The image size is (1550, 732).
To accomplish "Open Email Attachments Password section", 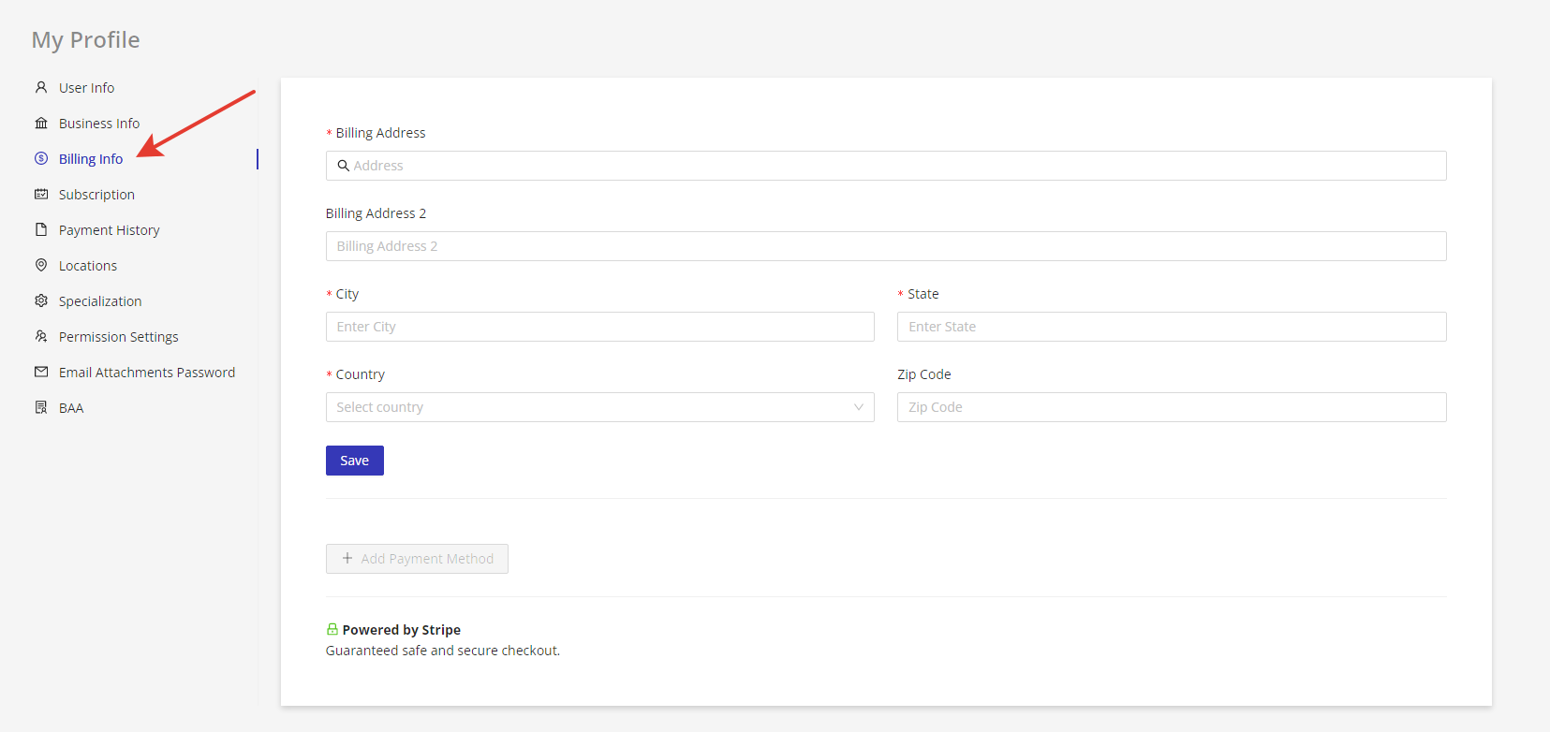I will [x=147, y=373].
